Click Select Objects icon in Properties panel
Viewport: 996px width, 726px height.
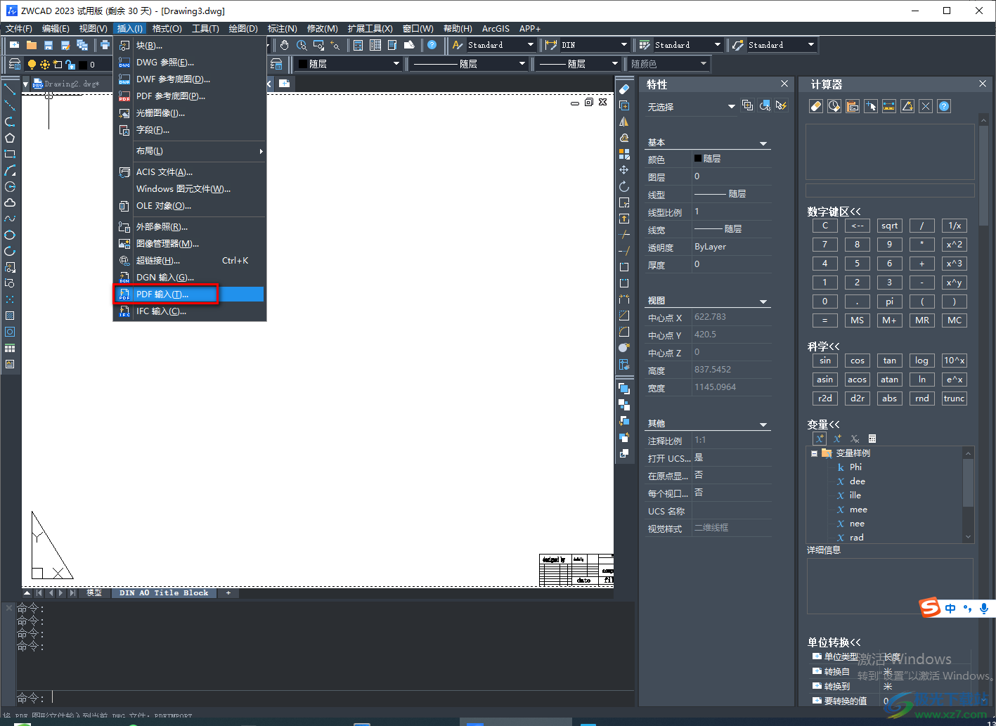764,105
